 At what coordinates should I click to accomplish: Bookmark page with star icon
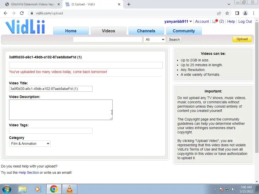coord(227,13)
